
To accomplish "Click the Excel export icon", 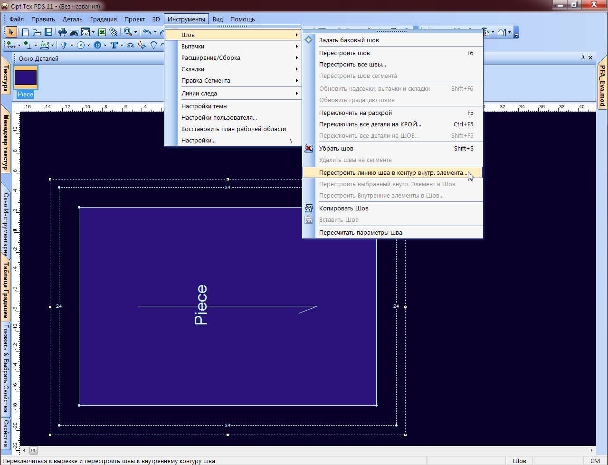I will tap(102, 32).
